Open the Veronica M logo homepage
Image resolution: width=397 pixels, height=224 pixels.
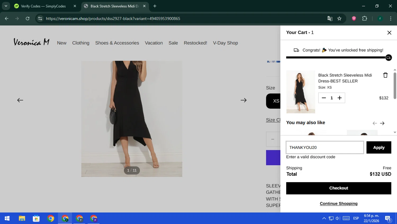(31, 42)
